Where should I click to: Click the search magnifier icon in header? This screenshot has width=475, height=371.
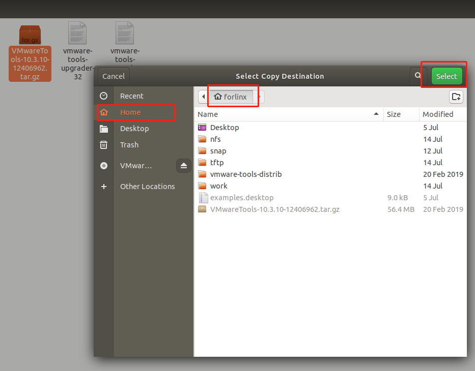pyautogui.click(x=417, y=76)
